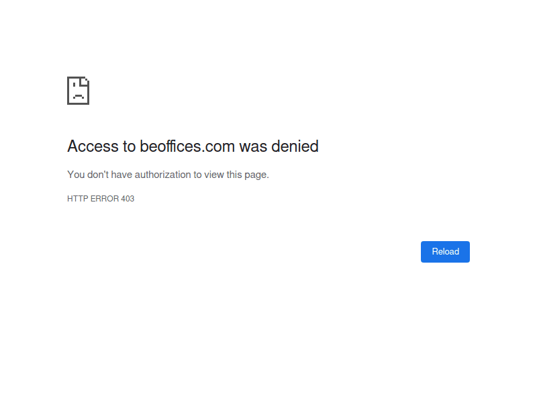The image size is (537, 403).
Task: Click the frowning face on the broken page icon
Action: [x=78, y=96]
